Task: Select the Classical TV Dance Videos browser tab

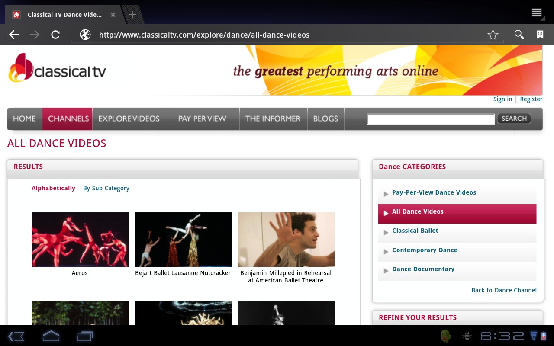Action: (x=64, y=15)
